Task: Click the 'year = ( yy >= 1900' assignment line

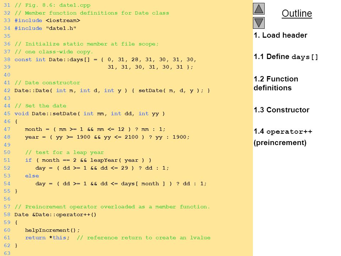Action: pyautogui.click(x=107, y=137)
